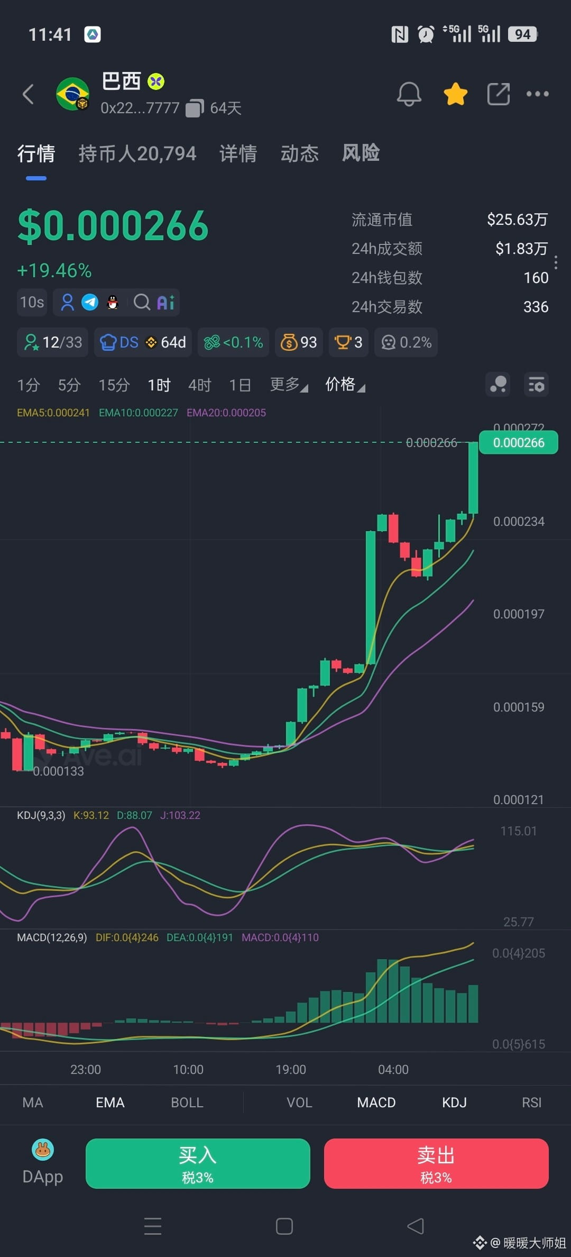Open price alert bell icon
This screenshot has height=1257, width=571.
point(409,94)
